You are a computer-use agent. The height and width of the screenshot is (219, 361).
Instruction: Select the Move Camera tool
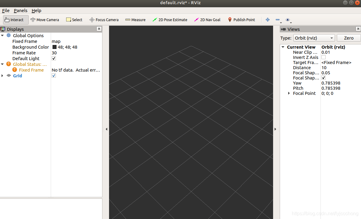click(x=45, y=20)
